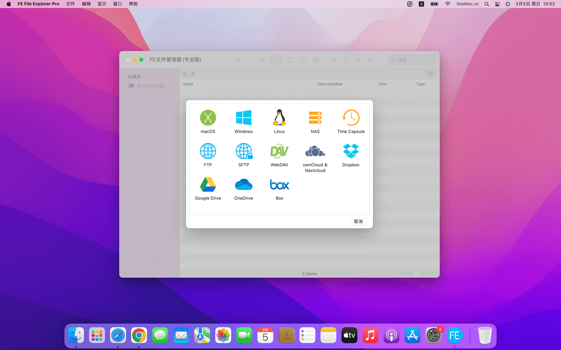Select the FTP globe icon
The height and width of the screenshot is (350, 561).
(x=208, y=151)
